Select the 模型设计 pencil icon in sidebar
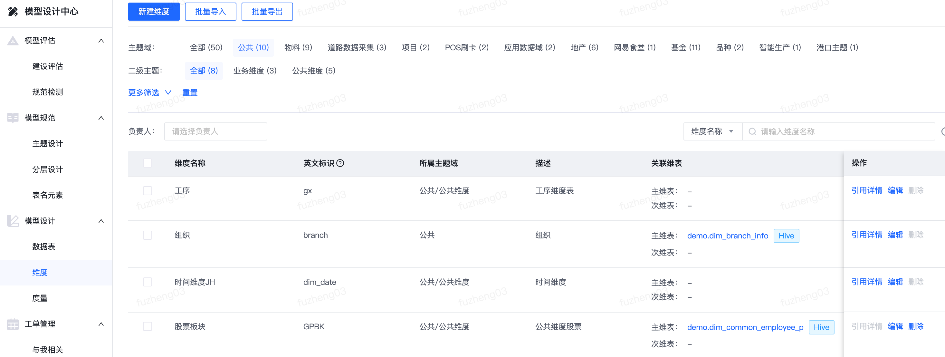Viewport: 945px width, 357px height. pyautogui.click(x=13, y=221)
